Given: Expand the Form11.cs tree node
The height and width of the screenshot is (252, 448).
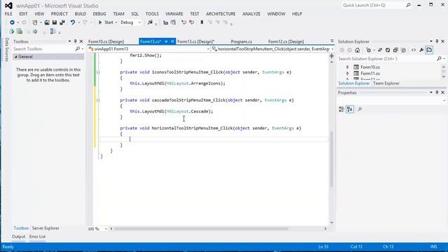Looking at the screenshot, I should tap(347, 73).
